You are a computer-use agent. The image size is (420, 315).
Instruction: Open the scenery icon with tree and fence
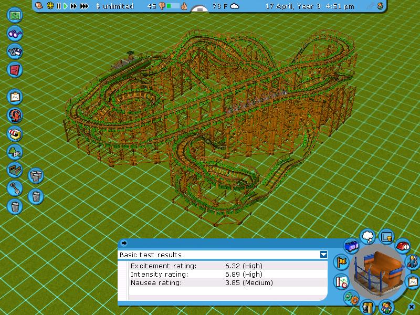click(x=15, y=152)
